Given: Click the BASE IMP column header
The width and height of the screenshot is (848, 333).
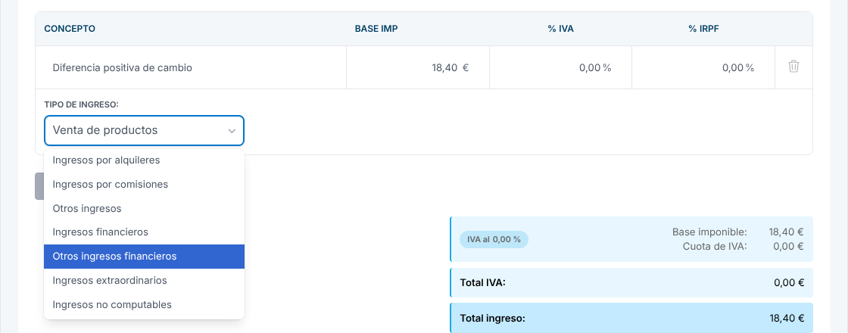Looking at the screenshot, I should (x=376, y=30).
